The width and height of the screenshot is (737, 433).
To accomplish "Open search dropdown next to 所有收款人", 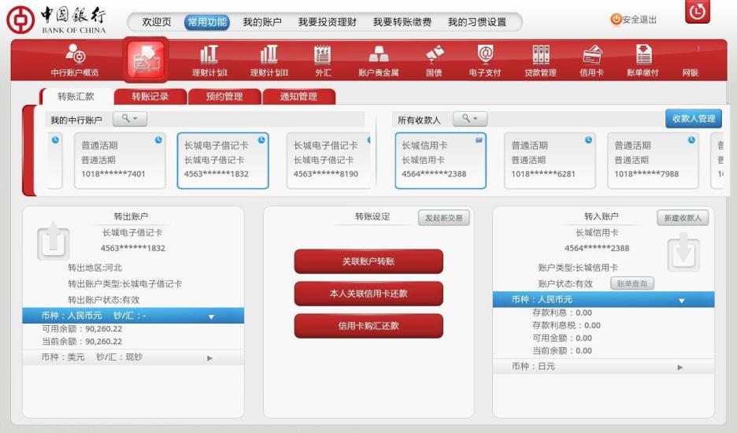I will 470,119.
